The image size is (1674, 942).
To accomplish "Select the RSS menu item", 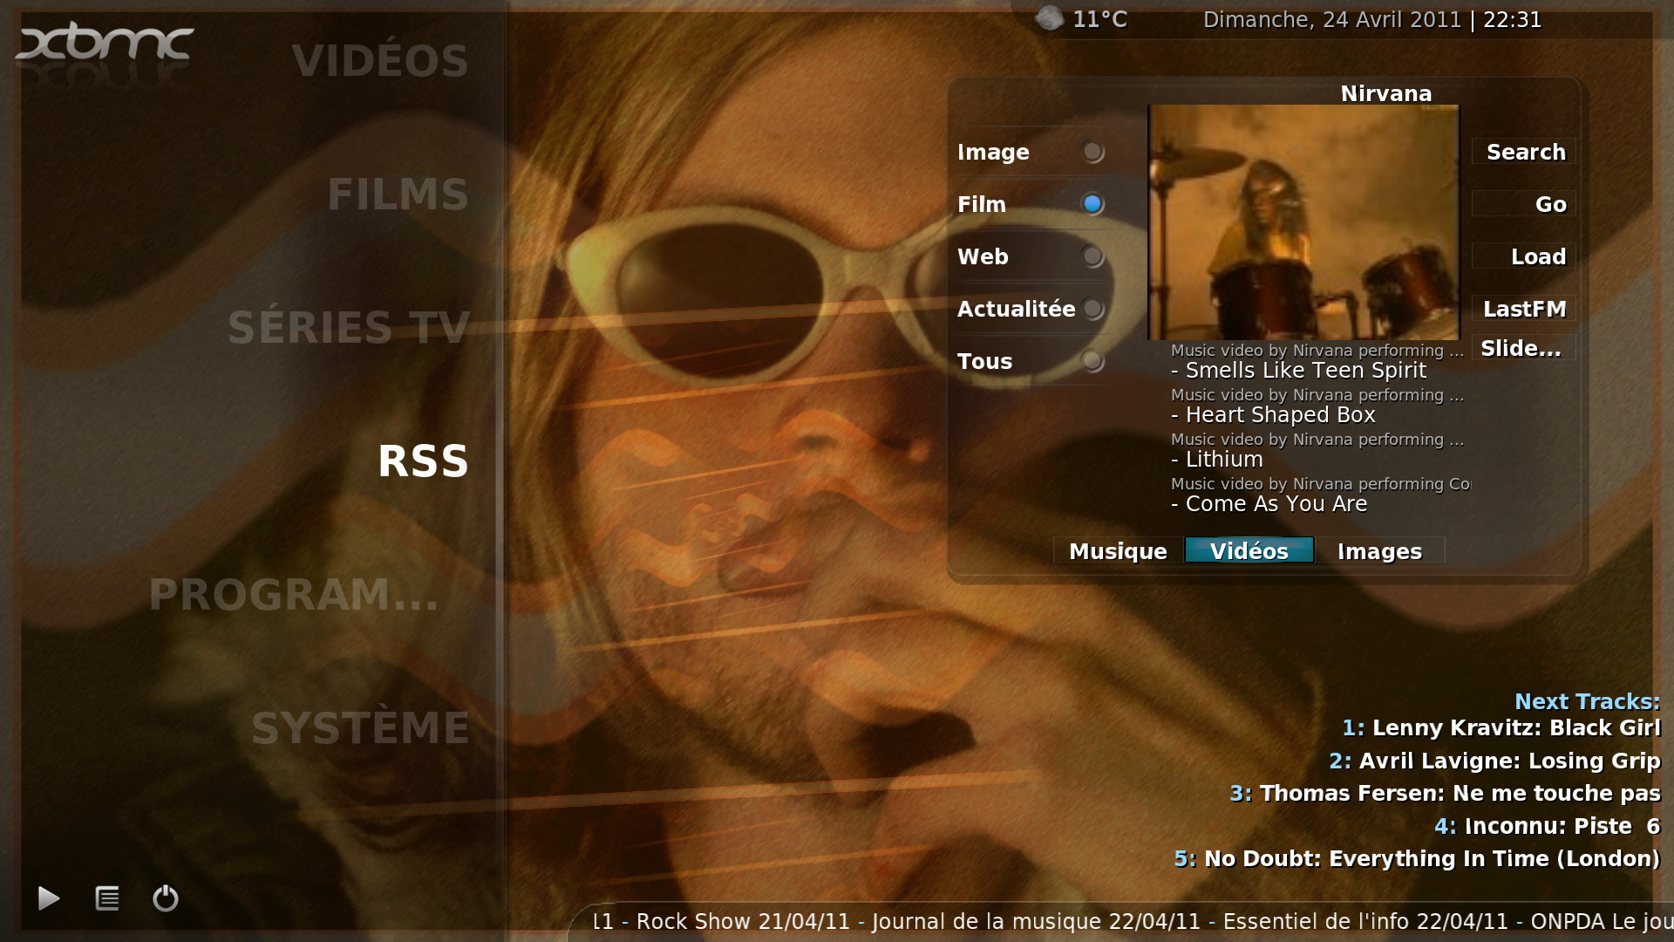I will click(x=424, y=461).
